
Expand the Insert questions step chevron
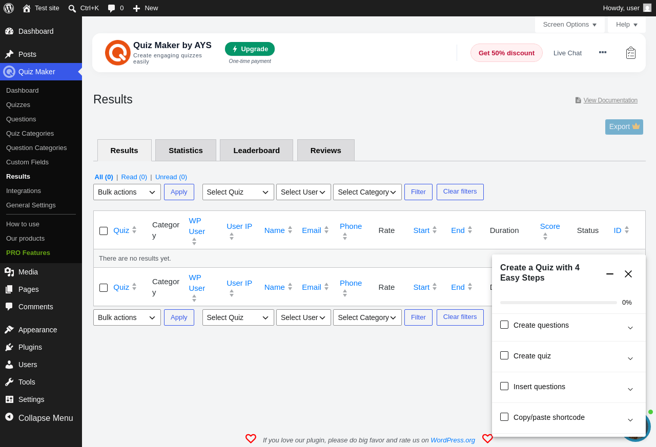[x=630, y=389]
